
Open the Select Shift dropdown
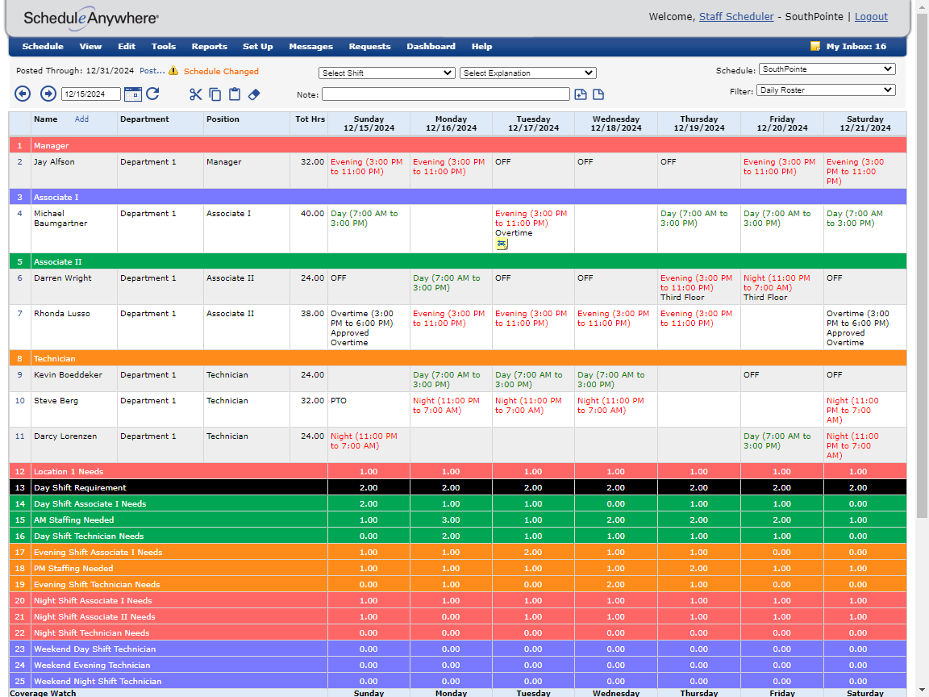385,73
